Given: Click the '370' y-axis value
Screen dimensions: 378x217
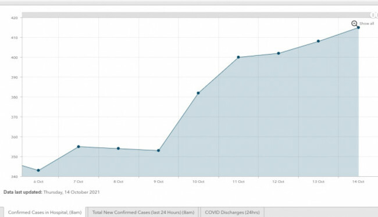Looking at the screenshot, I should coord(14,117).
